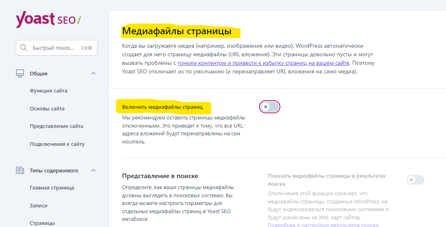This screenshot has height=227, width=446.
Task: Click the monitor icon beside Общие
Action: click(x=20, y=73)
